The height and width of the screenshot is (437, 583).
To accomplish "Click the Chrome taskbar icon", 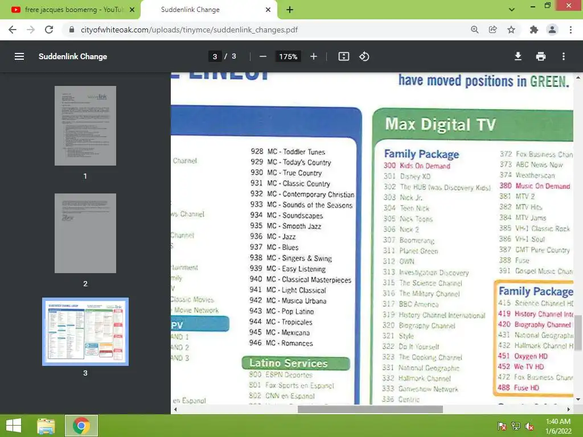I will coord(81,426).
